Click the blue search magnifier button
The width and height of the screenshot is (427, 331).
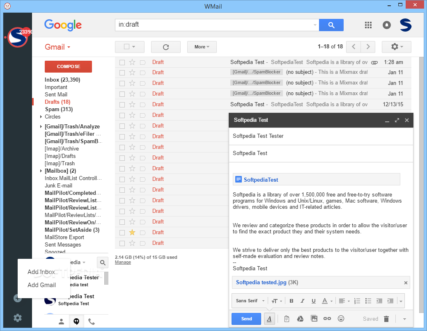(331, 25)
